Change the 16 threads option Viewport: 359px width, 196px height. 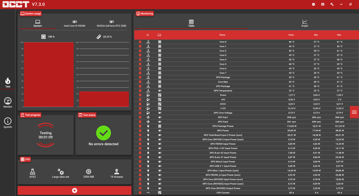point(117,173)
